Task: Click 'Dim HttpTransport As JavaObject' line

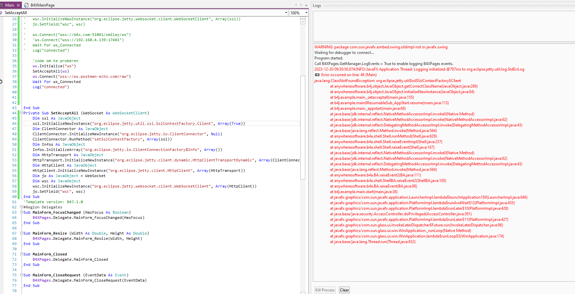Action: [x=68, y=155]
